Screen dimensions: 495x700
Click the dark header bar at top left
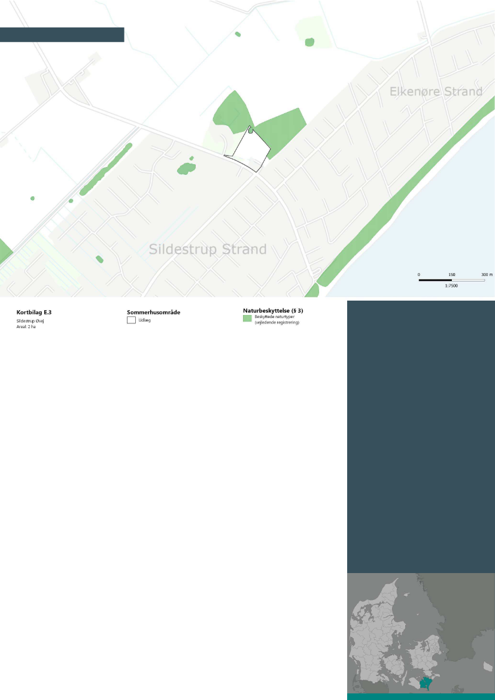pyautogui.click(x=62, y=35)
